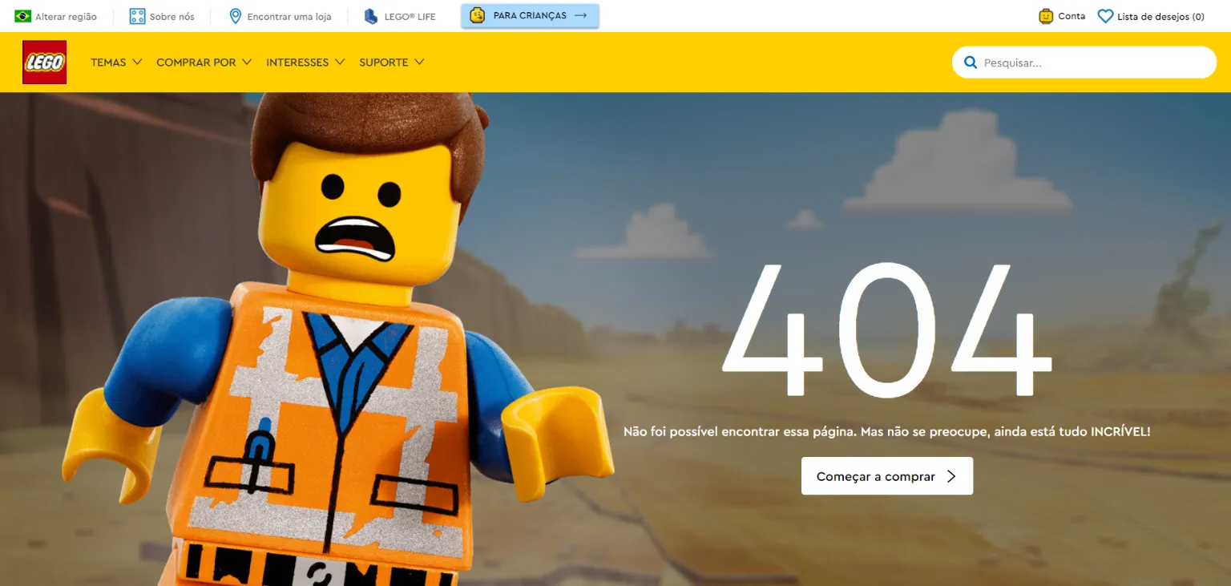1231x586 pixels.
Task: Expand the COMPRAR POR chevron
Action: click(x=247, y=62)
